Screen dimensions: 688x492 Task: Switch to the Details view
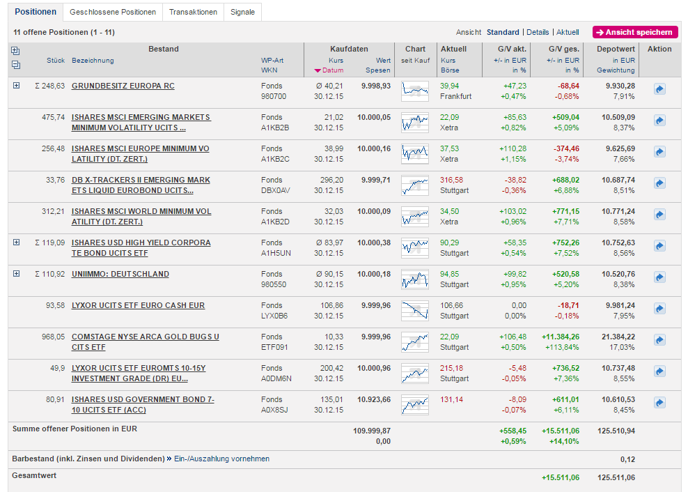(538, 32)
